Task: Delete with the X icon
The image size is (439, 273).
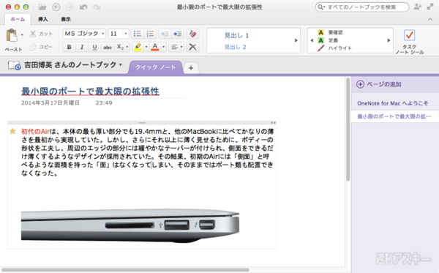Action: pyautogui.click(x=192, y=47)
